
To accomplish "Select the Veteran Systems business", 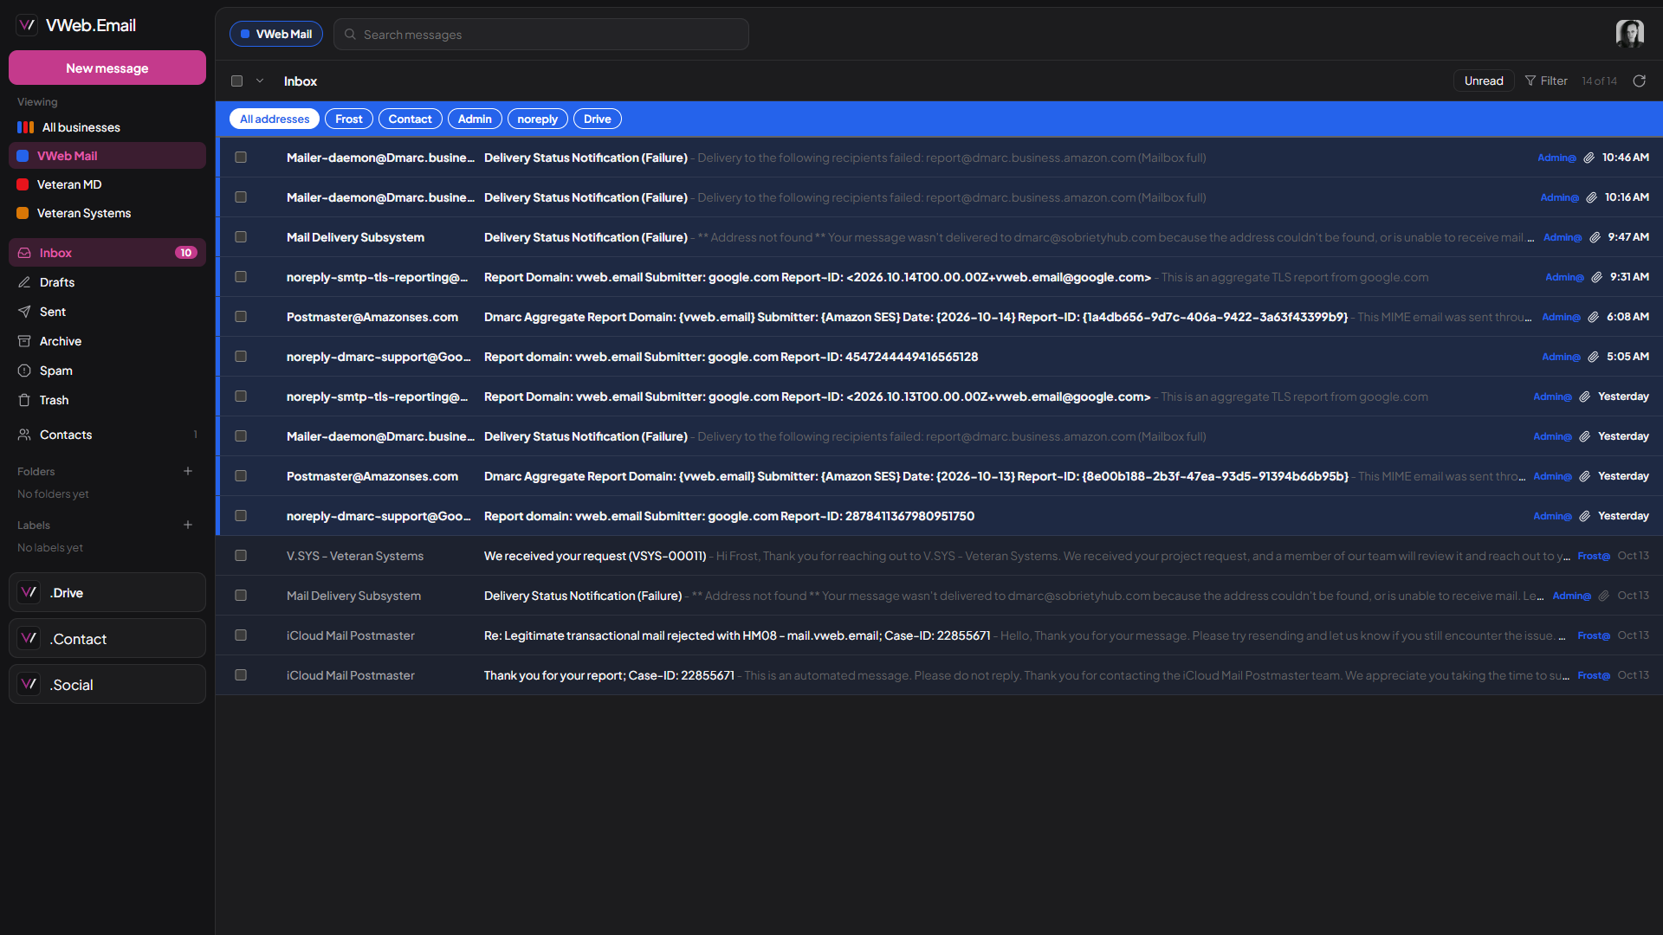I will [x=107, y=213].
